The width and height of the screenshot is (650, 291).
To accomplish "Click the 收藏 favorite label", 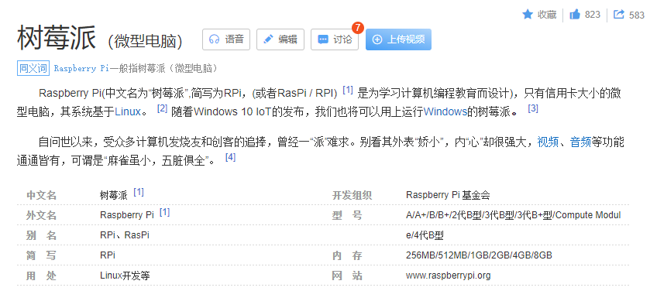I will (x=547, y=15).
